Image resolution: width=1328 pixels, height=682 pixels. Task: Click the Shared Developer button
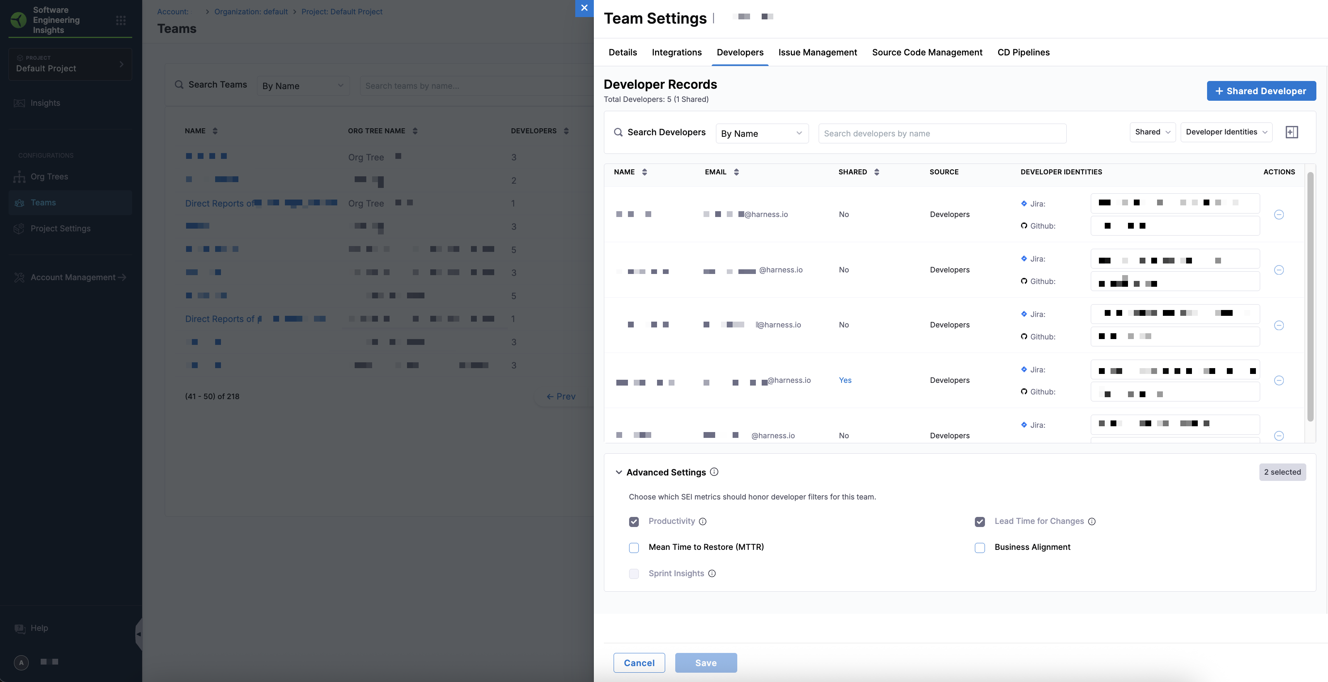point(1261,91)
